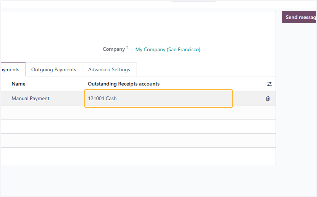This screenshot has height=197, width=317.
Task: Switch to the Outgoing Payments tab
Action: click(54, 69)
